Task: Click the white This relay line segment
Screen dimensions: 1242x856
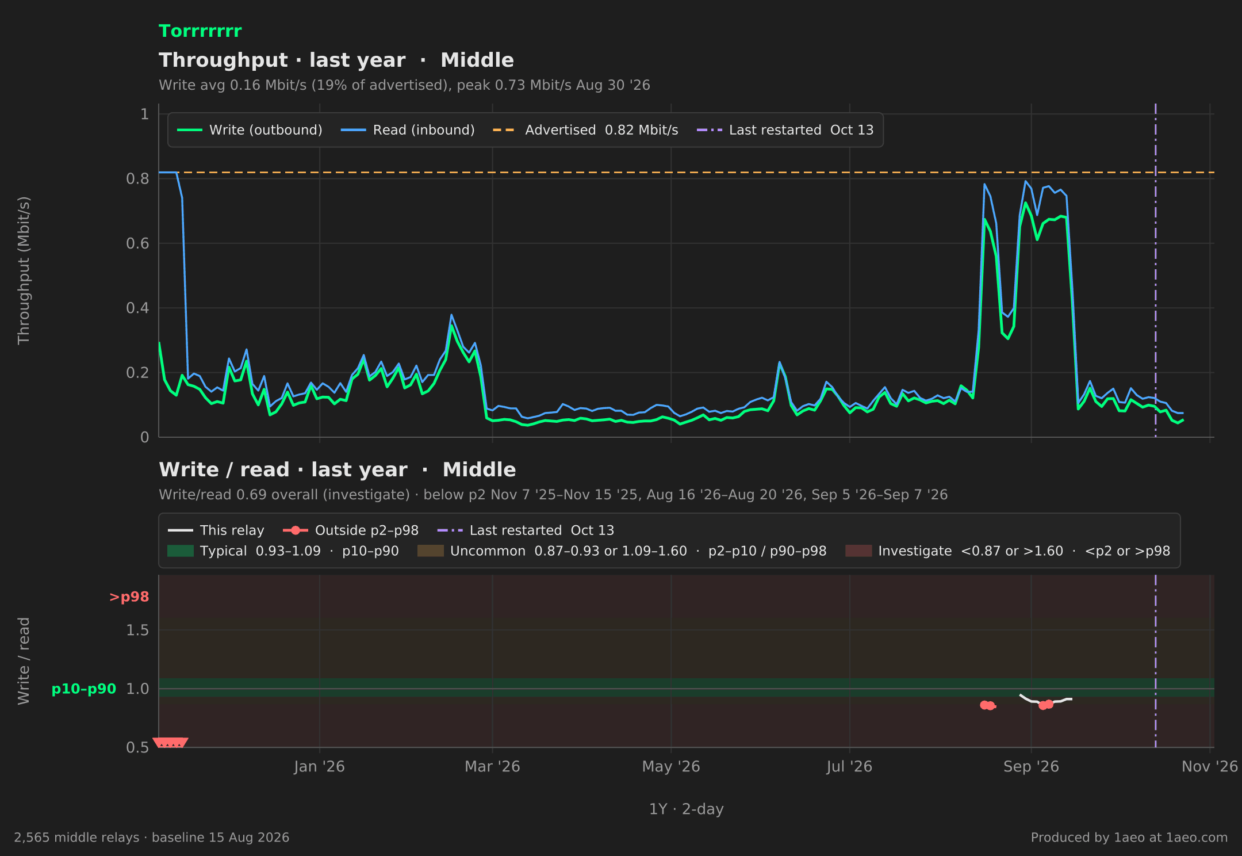Action: (1045, 699)
